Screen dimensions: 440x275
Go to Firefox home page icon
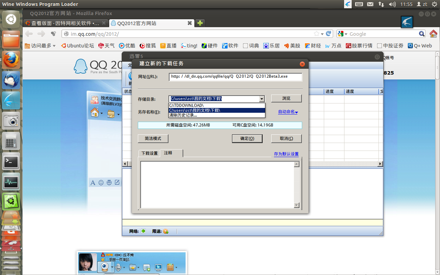433,34
